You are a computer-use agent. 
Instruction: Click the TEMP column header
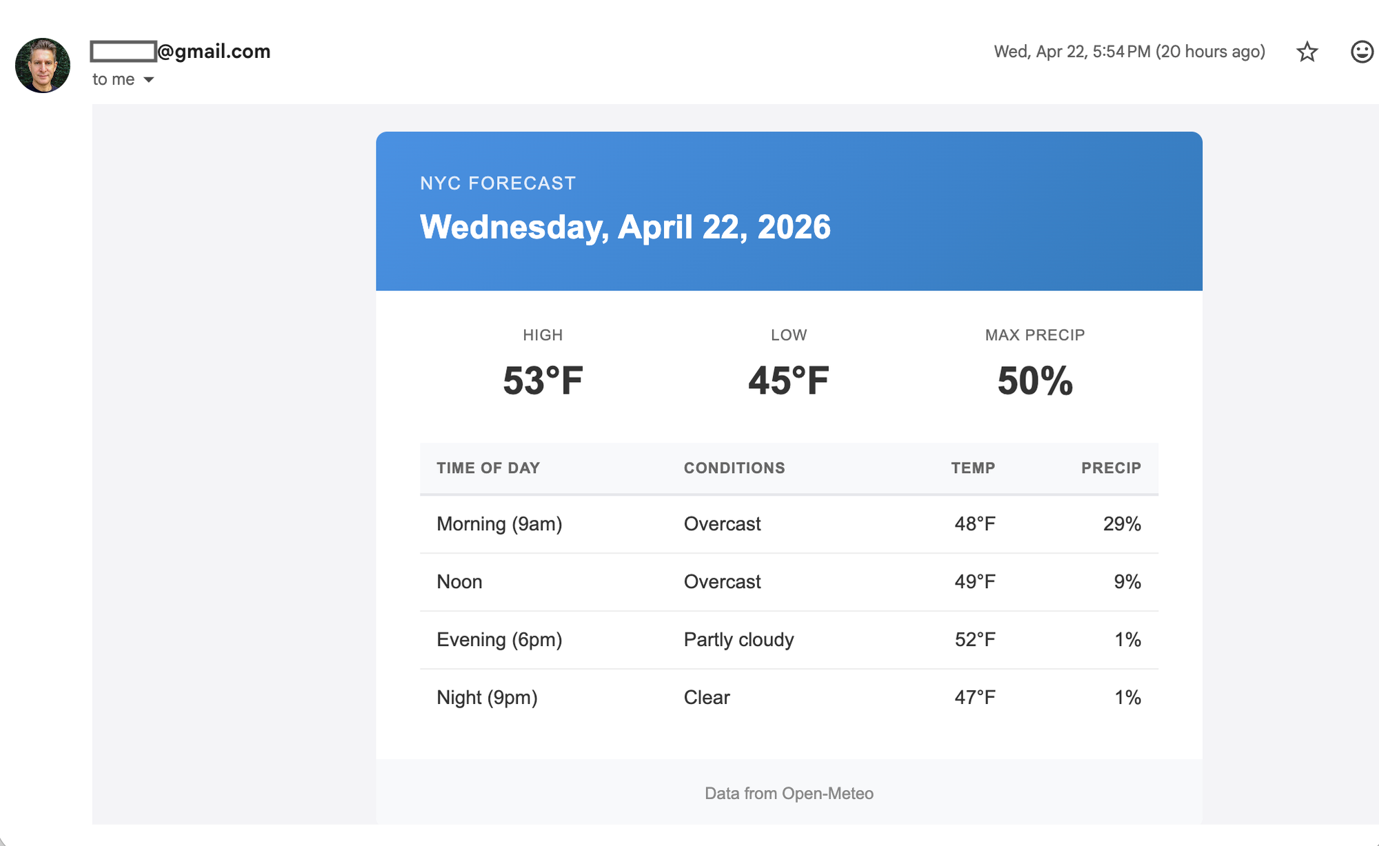(x=973, y=468)
